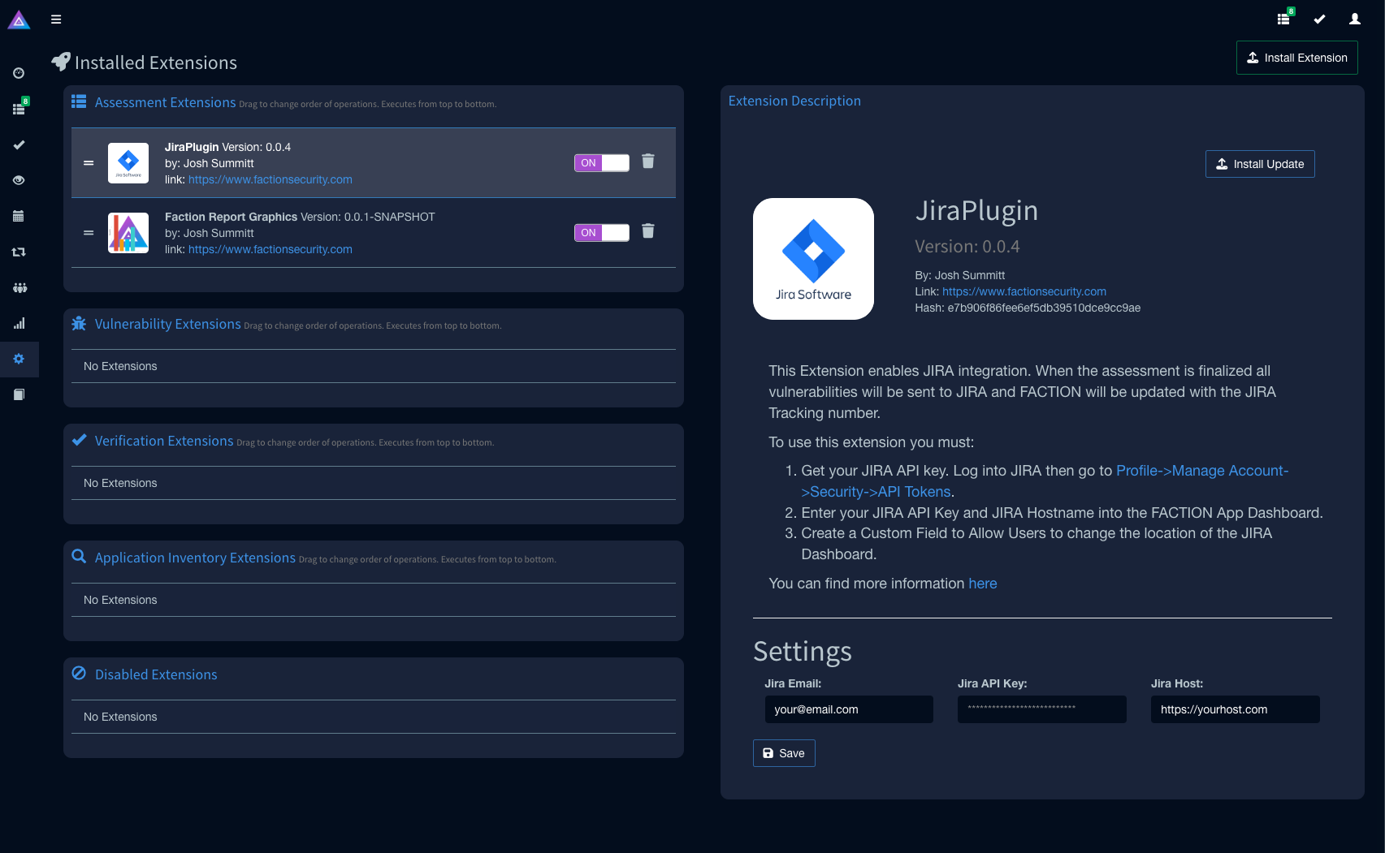The width and height of the screenshot is (1385, 853).
Task: Select the 'Faction Report Graphics' title text
Action: tap(231, 217)
